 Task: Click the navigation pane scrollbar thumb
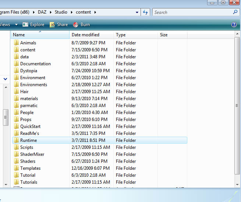pos(6,117)
